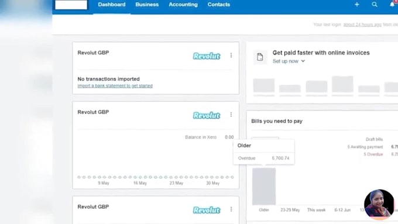
Task: Click 'Get paid faster with online invoices' heading
Action: tap(321, 53)
